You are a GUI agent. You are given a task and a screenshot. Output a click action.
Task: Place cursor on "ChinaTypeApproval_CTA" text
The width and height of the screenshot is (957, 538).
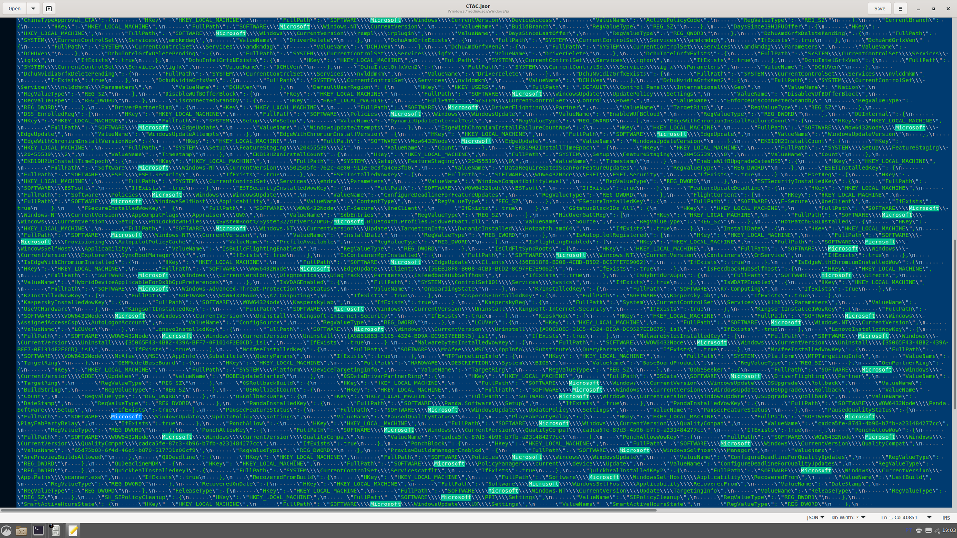(59, 20)
